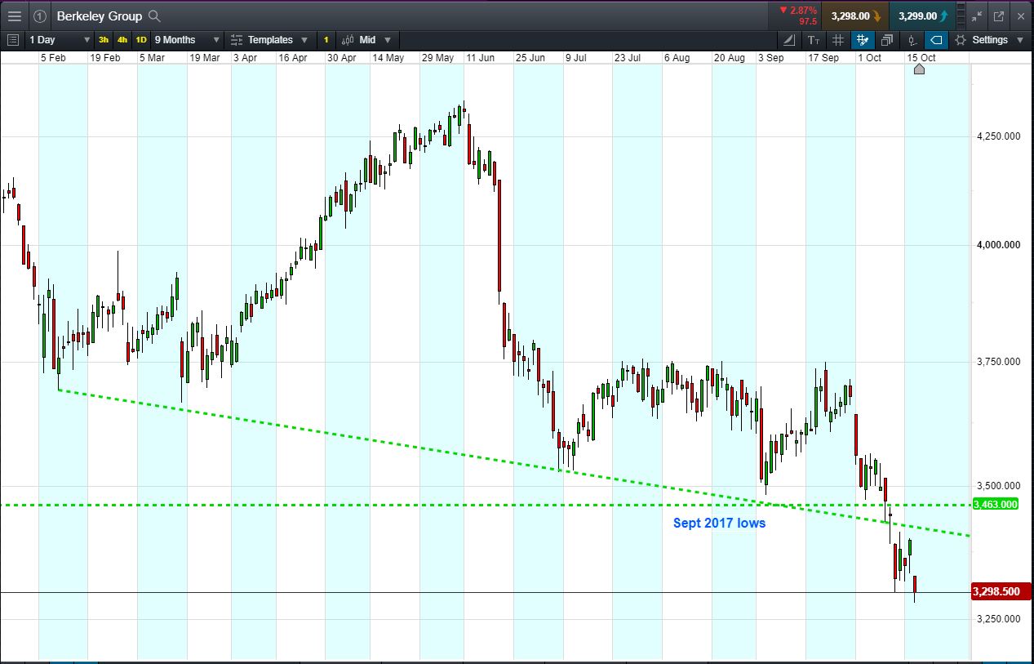Click the 5 Feb date label
Screen dimensions: 1034x664
coord(53,58)
